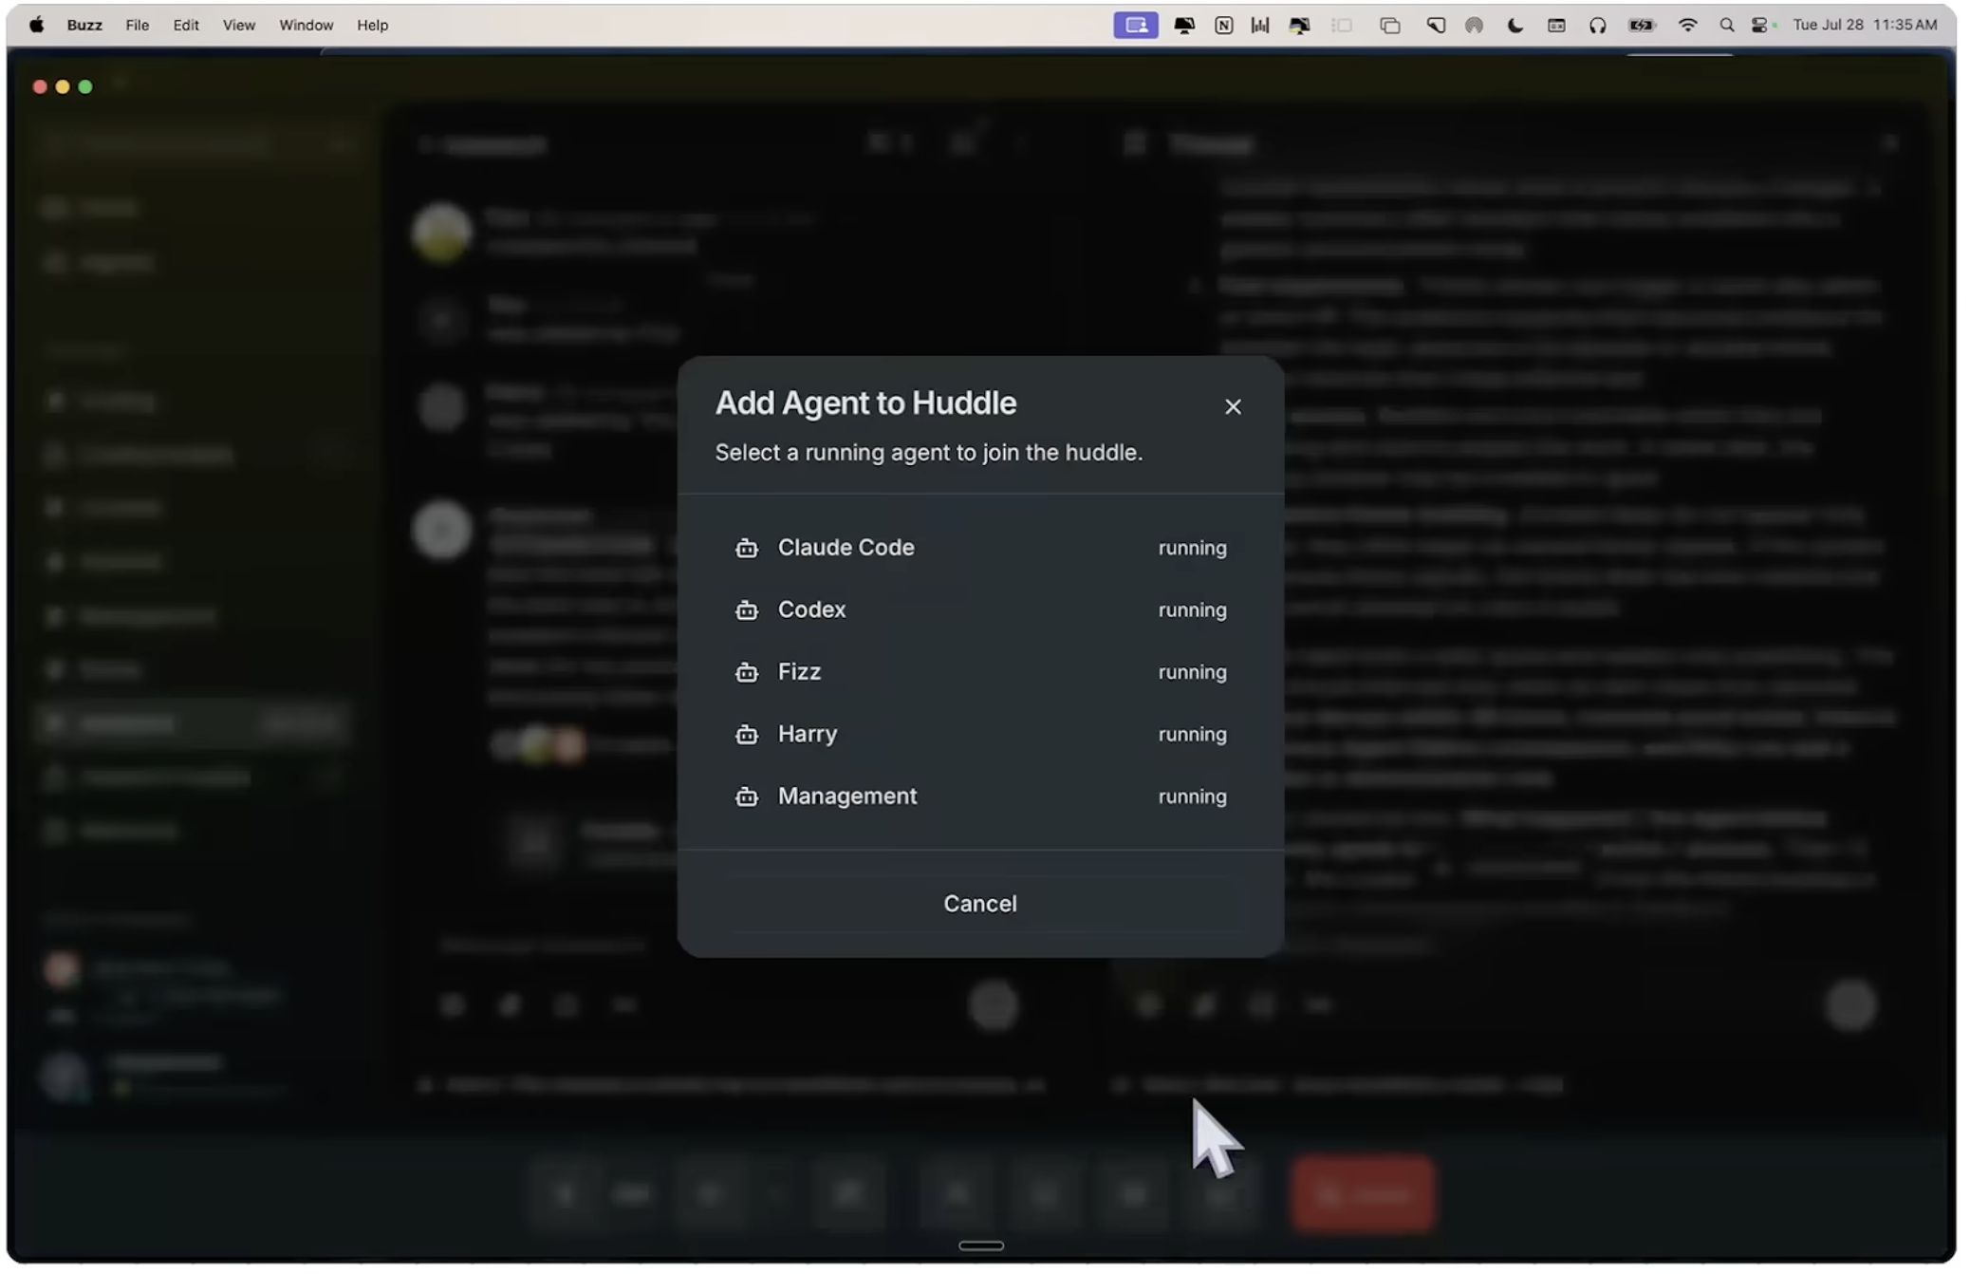This screenshot has height=1274, width=1970.
Task: Click the black display menu bar icon
Action: click(x=1184, y=26)
